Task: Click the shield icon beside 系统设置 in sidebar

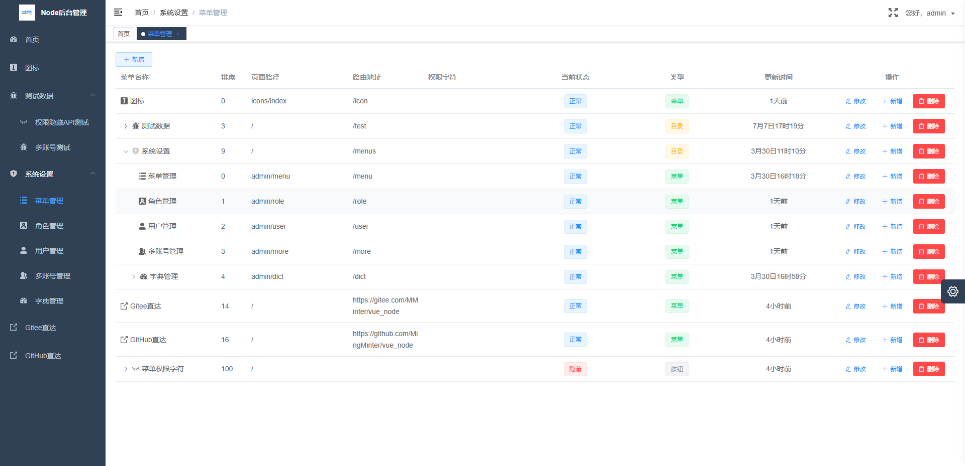Action: pyautogui.click(x=14, y=174)
